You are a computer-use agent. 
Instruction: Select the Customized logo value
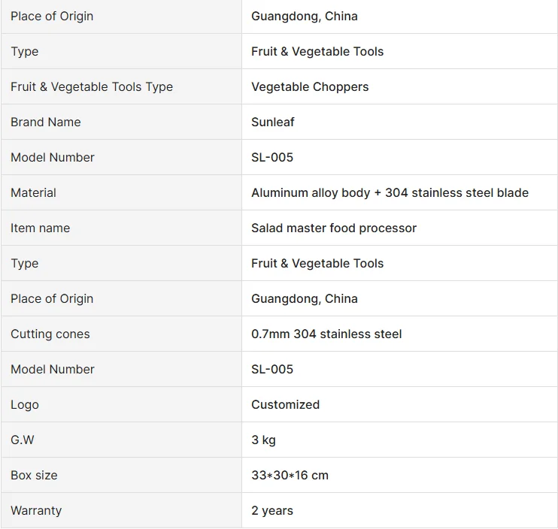click(x=286, y=404)
